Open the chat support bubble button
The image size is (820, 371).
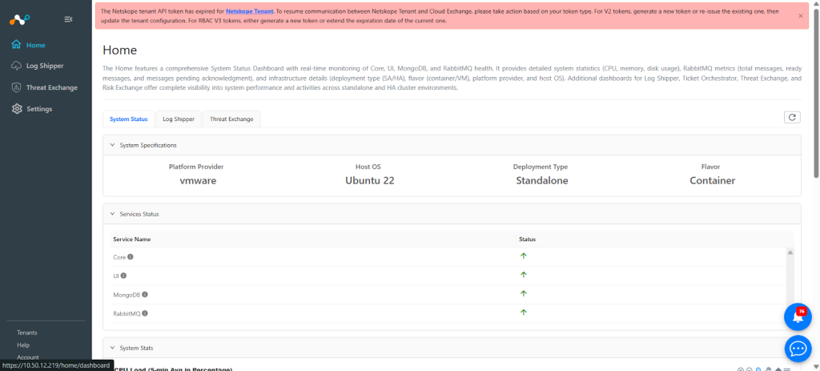(x=798, y=349)
